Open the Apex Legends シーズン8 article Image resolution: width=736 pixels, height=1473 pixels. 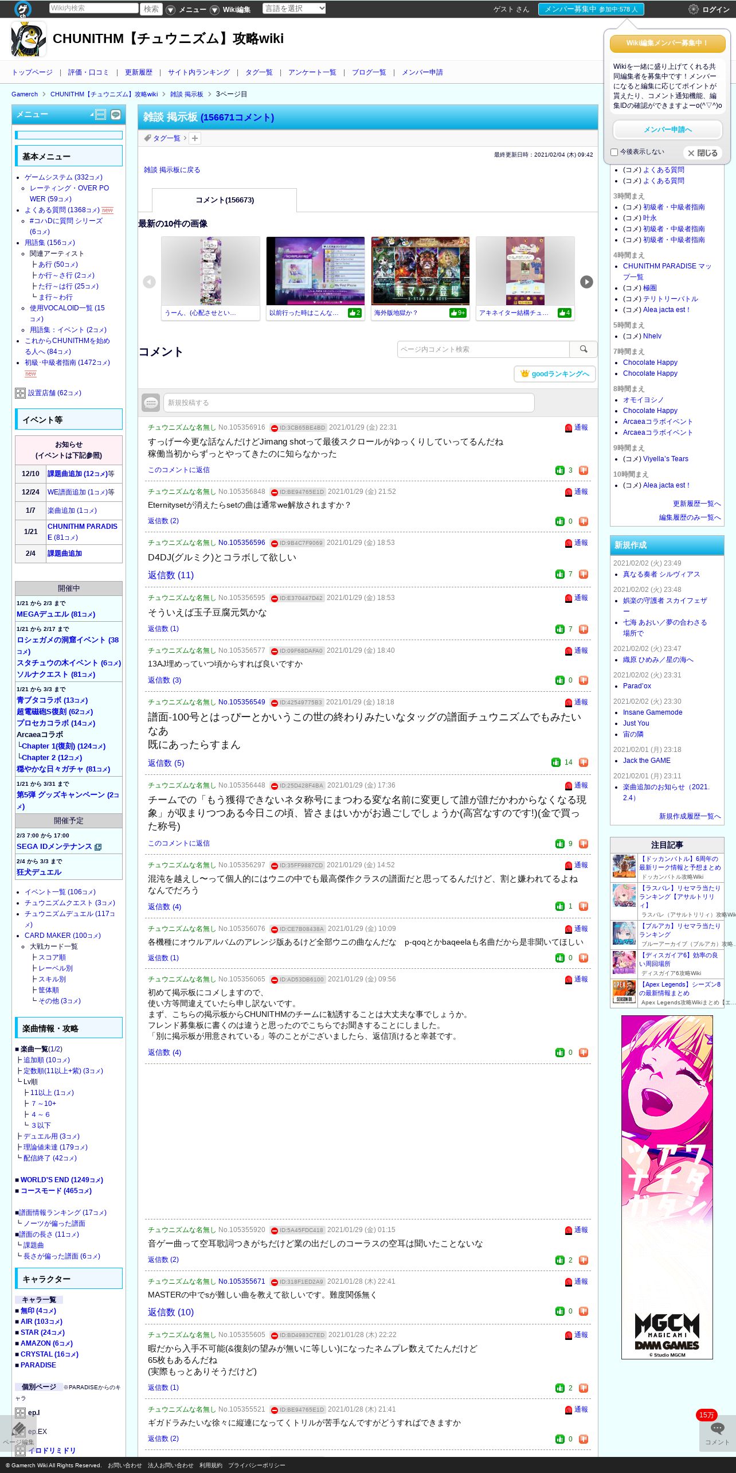coord(680,989)
